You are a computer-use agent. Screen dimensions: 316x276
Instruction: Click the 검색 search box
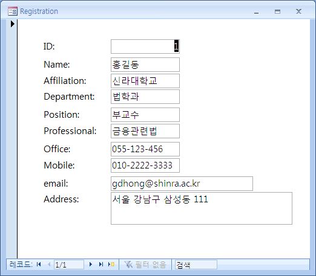pyautogui.click(x=196, y=265)
